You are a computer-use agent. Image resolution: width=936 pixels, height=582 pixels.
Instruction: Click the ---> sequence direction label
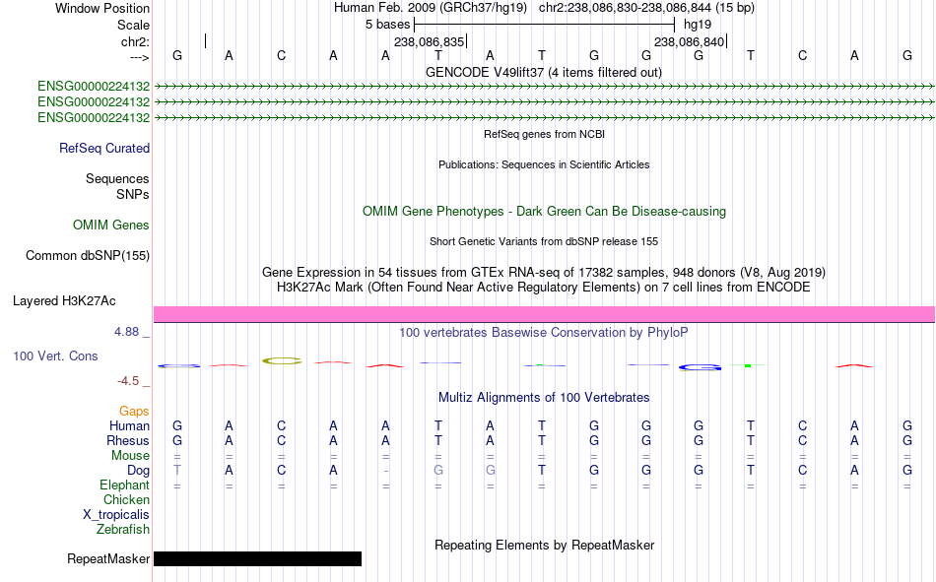coord(140,57)
